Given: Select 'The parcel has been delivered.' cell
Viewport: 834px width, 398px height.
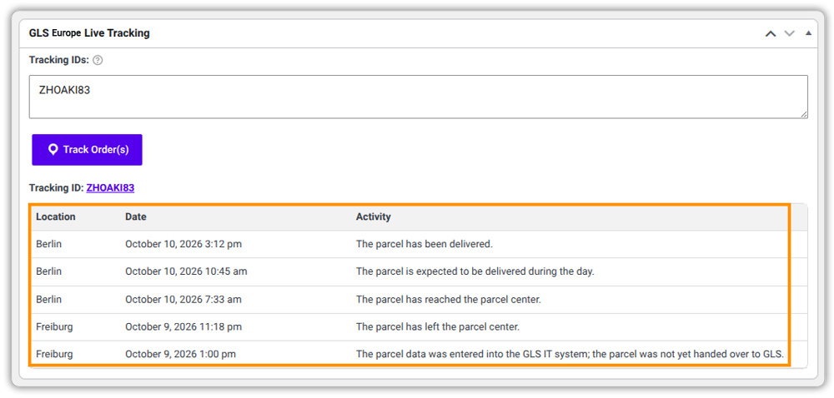Looking at the screenshot, I should (x=425, y=244).
